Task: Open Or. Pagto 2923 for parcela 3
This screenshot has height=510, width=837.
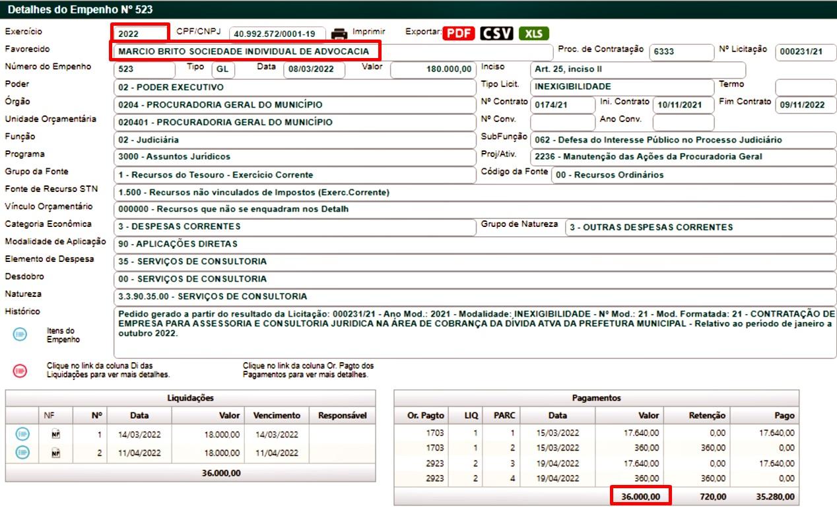Action: (434, 463)
